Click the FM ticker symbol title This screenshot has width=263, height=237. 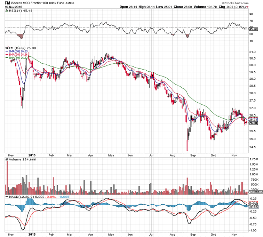pos(7,2)
